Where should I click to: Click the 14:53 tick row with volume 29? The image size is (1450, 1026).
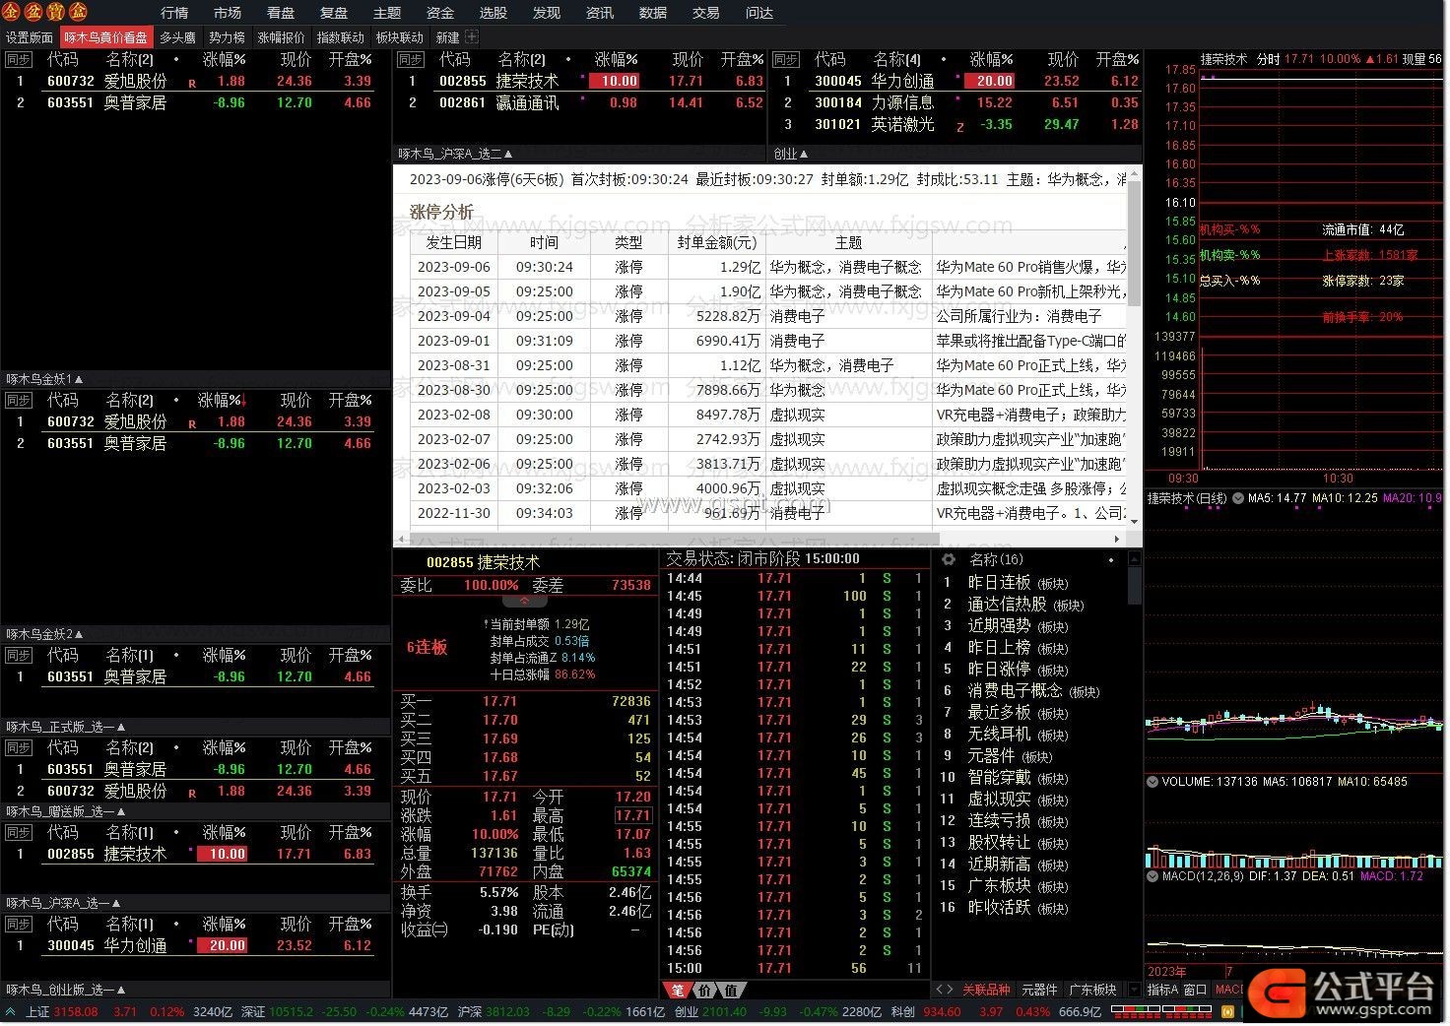pyautogui.click(x=795, y=720)
